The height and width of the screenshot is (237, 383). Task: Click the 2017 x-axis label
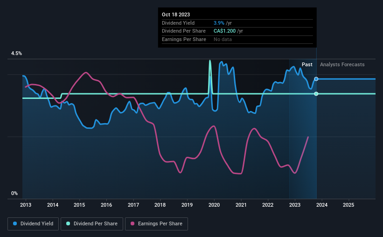click(133, 205)
